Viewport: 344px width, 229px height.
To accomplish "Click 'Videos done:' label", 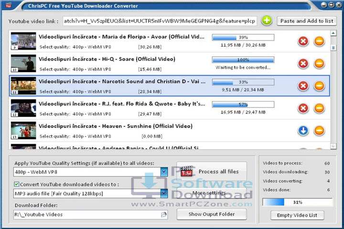I will click(x=277, y=190).
